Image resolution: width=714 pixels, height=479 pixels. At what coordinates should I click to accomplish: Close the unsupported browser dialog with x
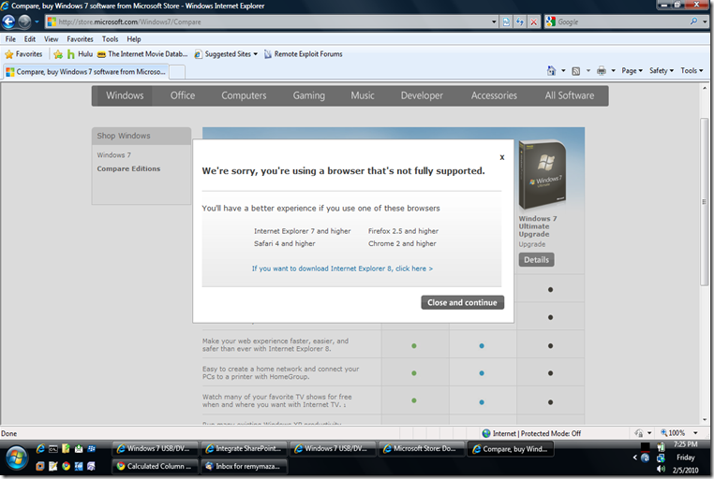pyautogui.click(x=502, y=157)
